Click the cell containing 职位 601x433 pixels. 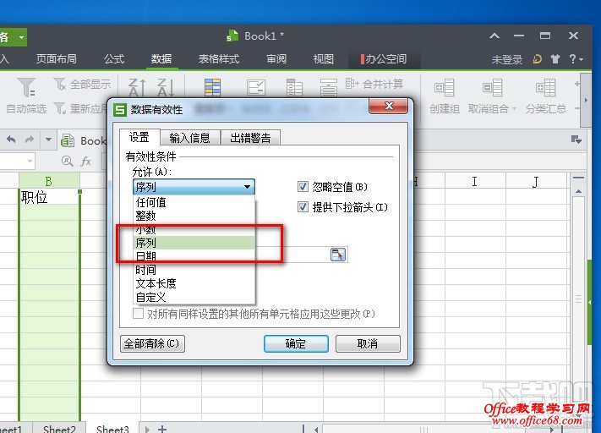[49, 197]
